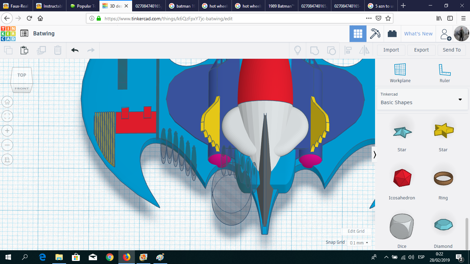Zoom out of the workplane
This screenshot has height=264, width=470.
[x=8, y=145]
